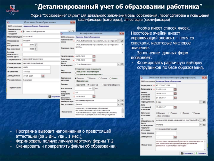The height and width of the screenshot is (161, 214).
Task: Expand Вид документа Диплом dropdown
Action: coord(119,104)
